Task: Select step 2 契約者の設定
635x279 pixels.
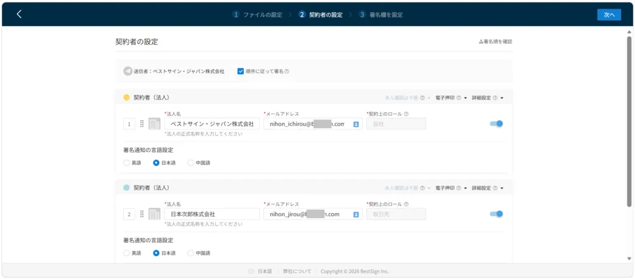Action: pos(320,15)
